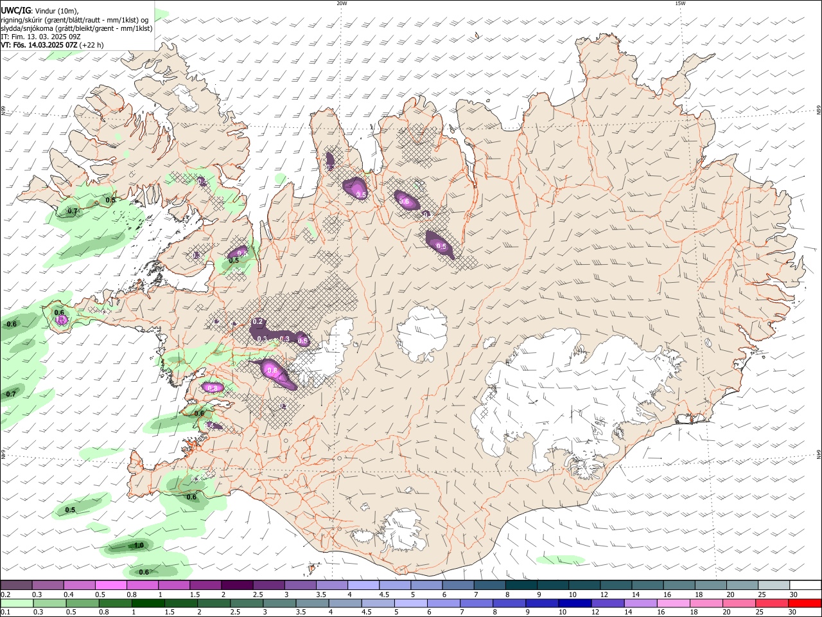Select the darkest purple swatch between 2 and 2.5 in top row
Image resolution: width=822 pixels, height=617 pixels.
[236, 586]
